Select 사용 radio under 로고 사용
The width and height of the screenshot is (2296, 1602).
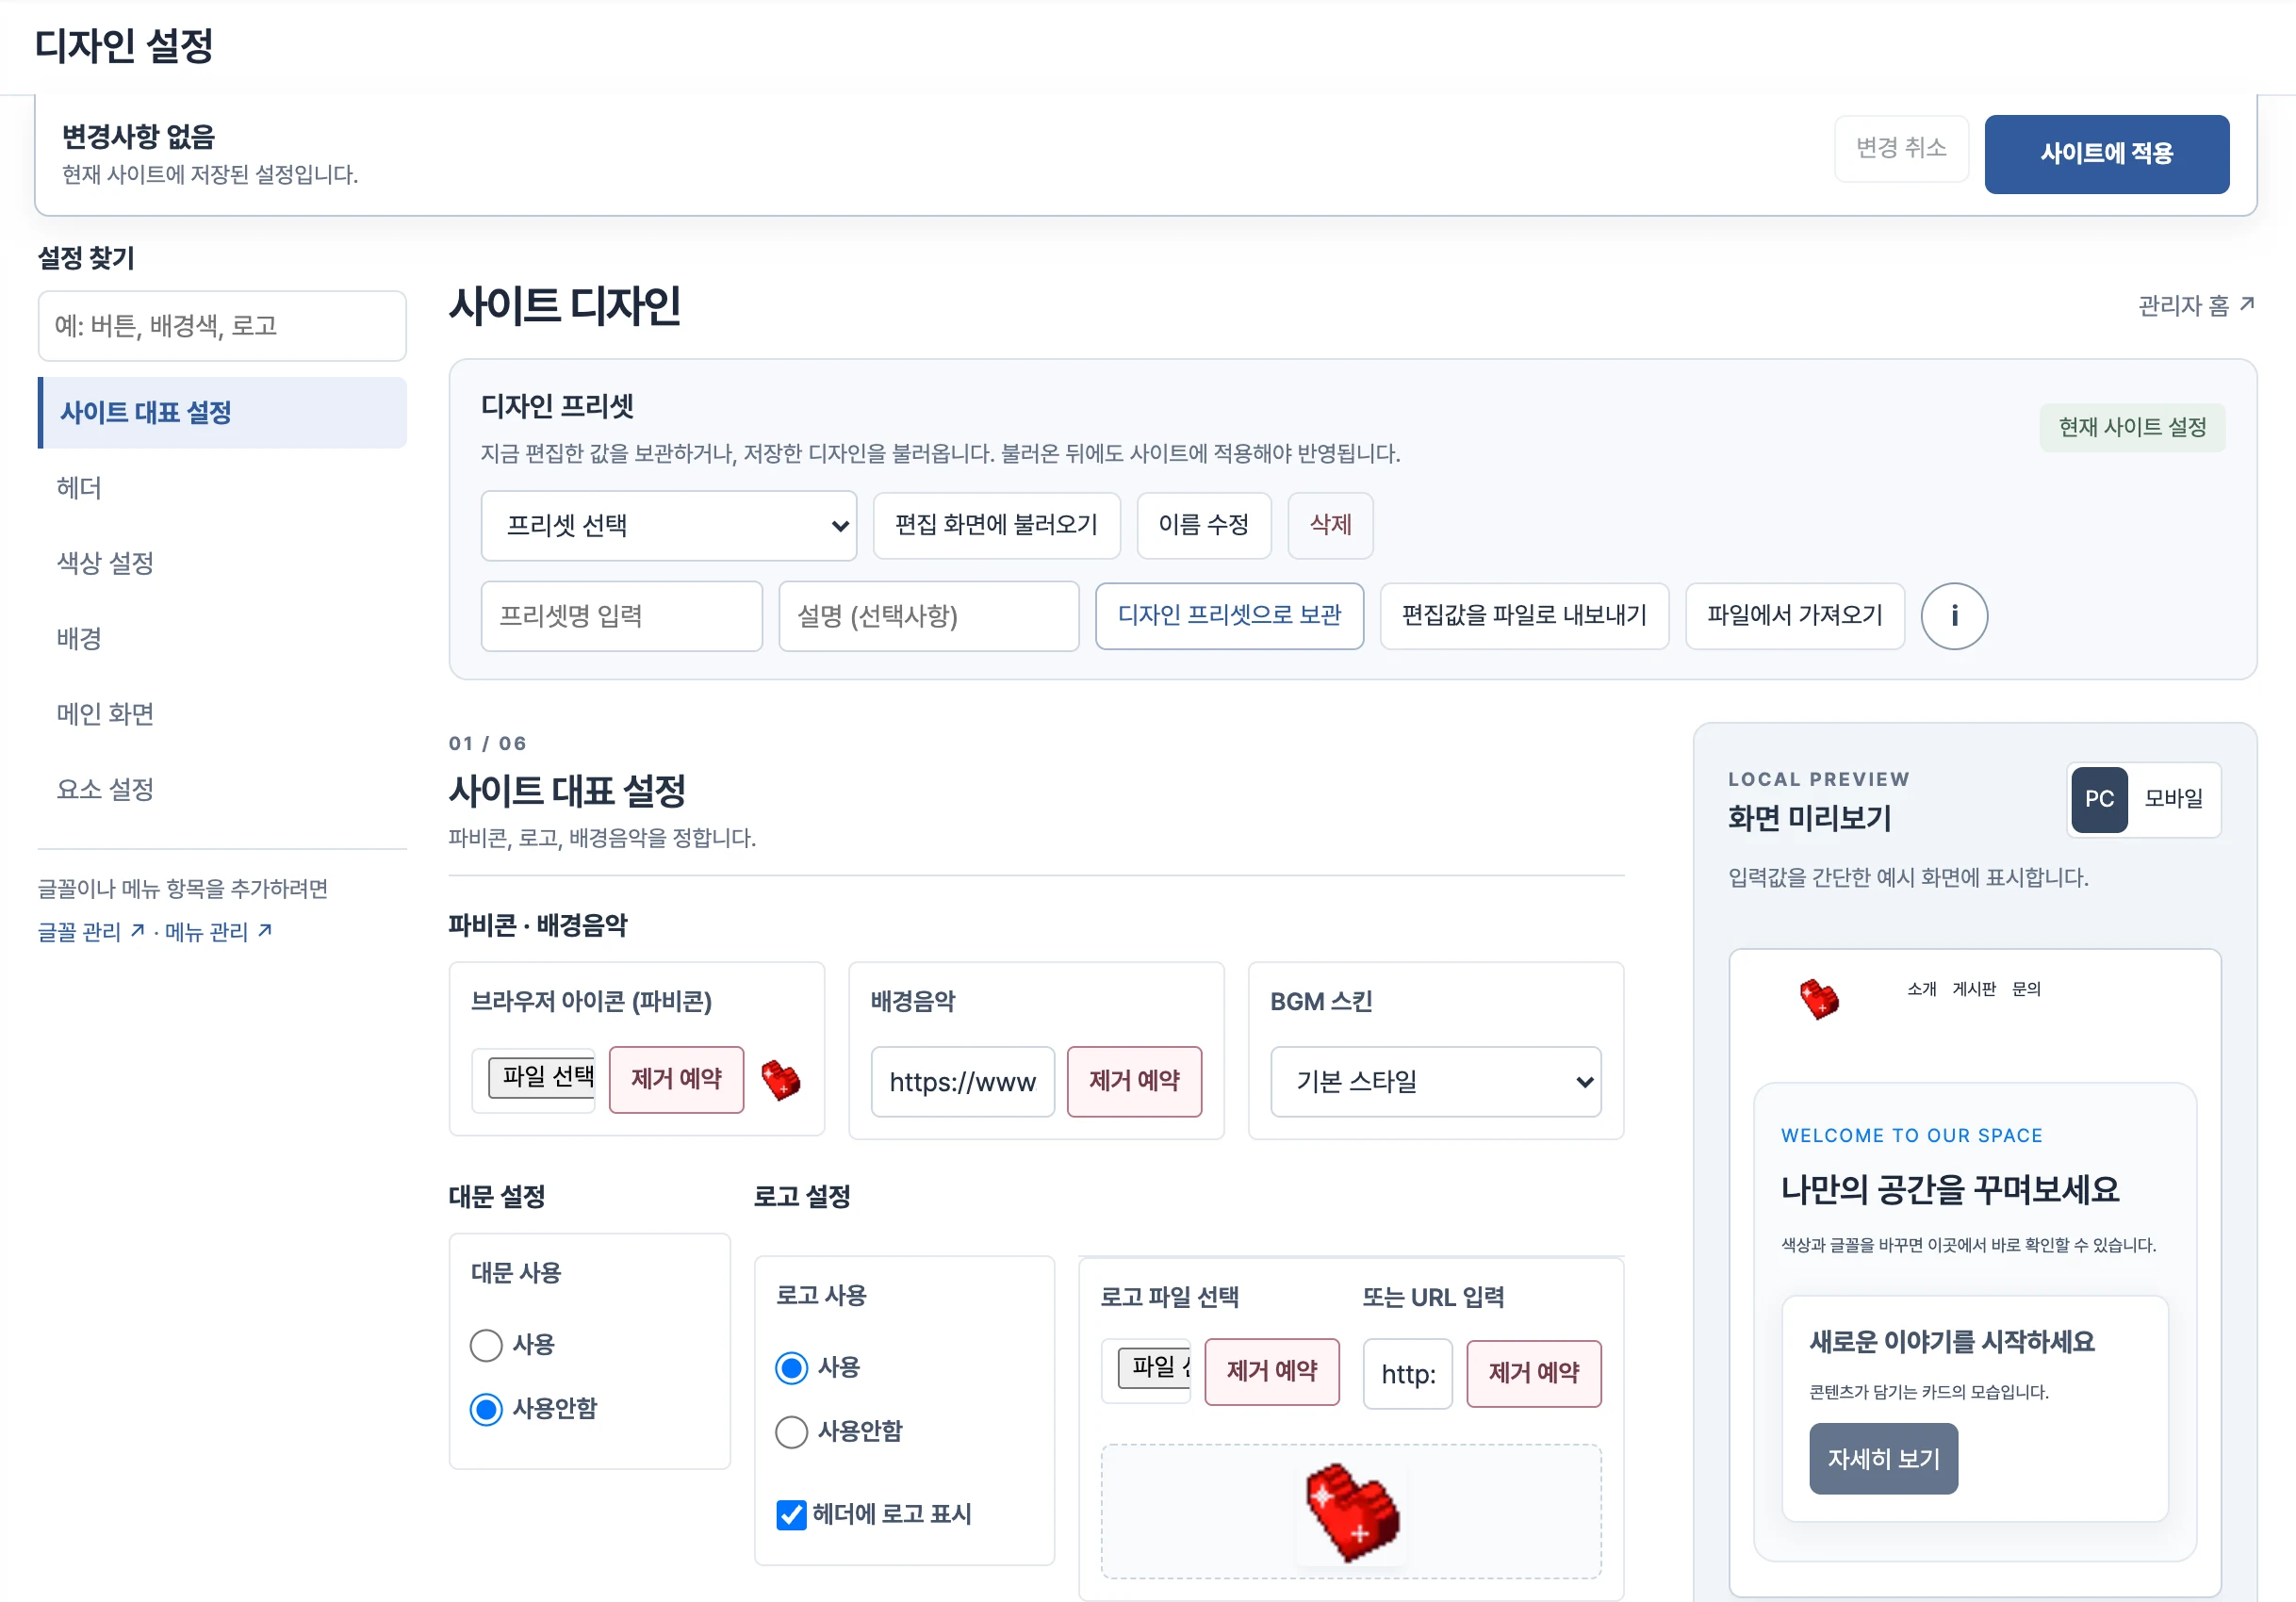click(x=791, y=1367)
